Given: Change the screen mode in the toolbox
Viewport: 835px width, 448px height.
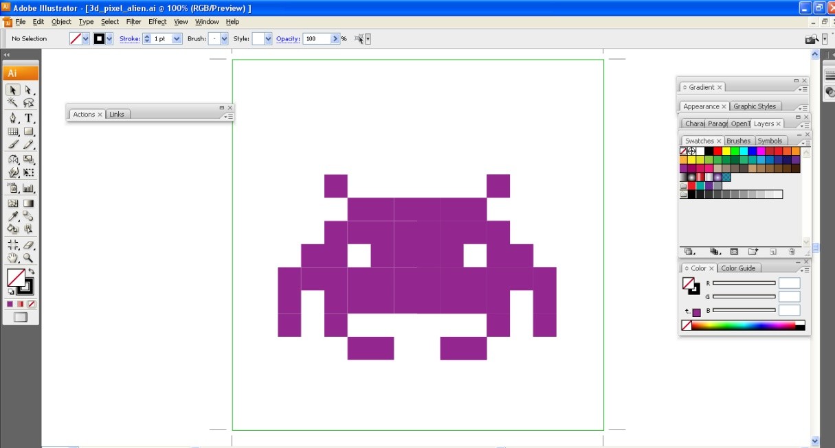Looking at the screenshot, I should pos(21,318).
